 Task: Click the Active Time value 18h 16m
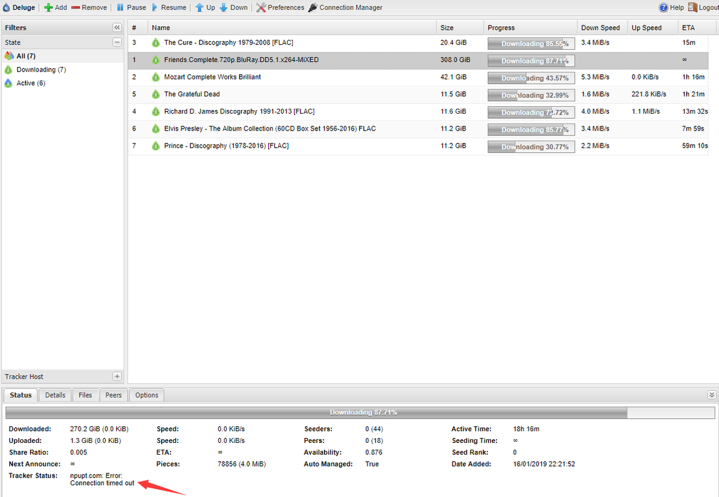point(526,429)
